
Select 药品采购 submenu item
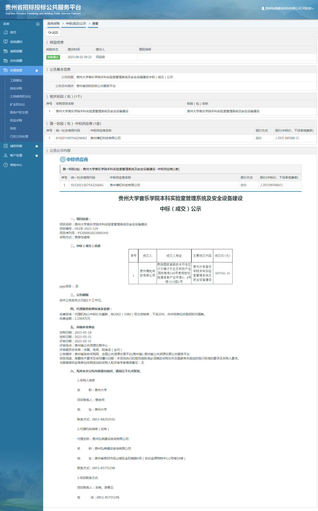tap(16, 121)
